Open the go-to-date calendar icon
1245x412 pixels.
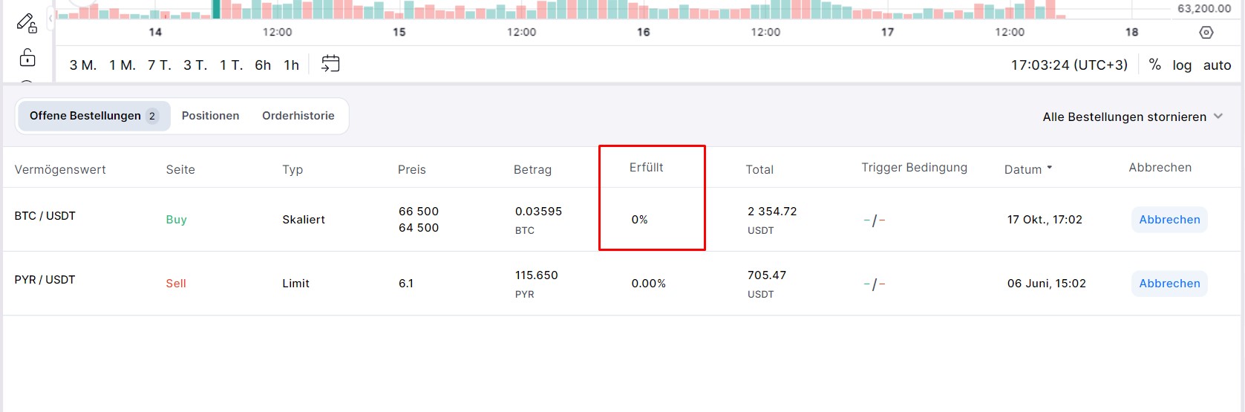coord(330,64)
